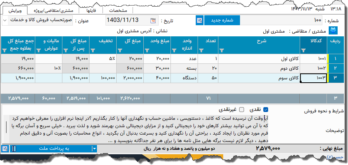The height and width of the screenshot is (165, 348).
Task: Click the customer selection people icon
Action: tap(333, 30)
